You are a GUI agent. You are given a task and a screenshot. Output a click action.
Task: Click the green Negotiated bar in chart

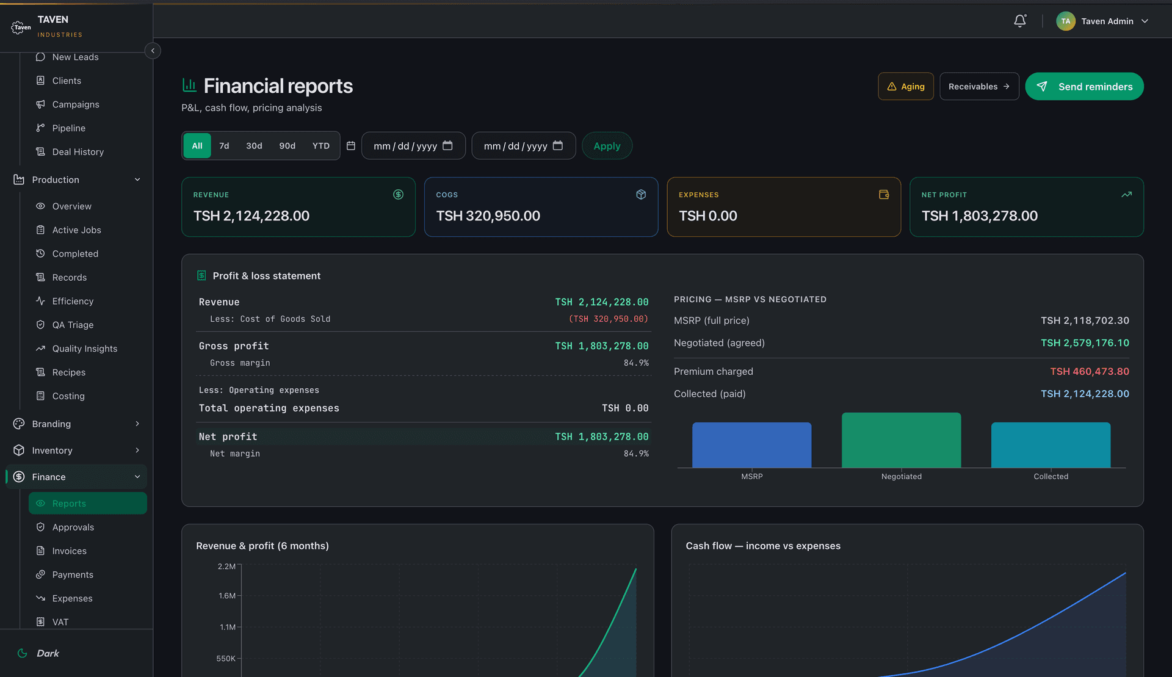point(901,440)
